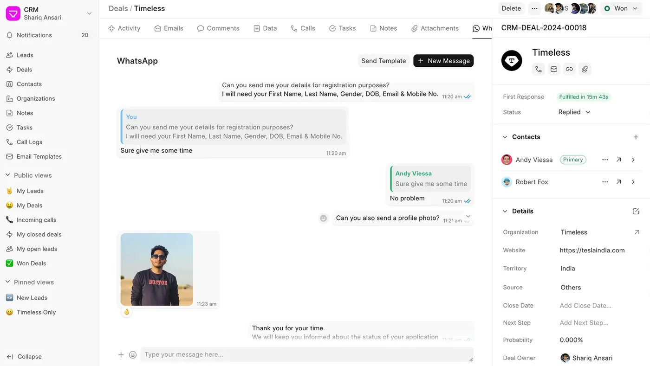Go to Leads in the sidebar
Screen dimensions: 650x366
49,55
